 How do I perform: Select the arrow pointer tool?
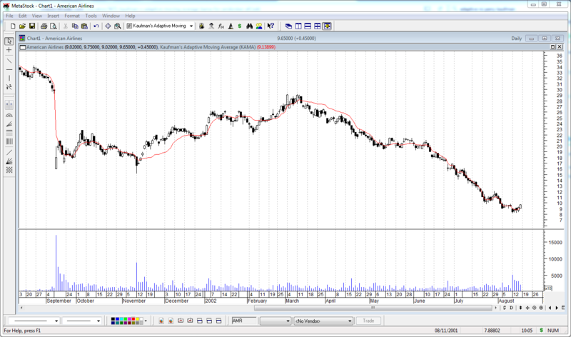point(9,41)
